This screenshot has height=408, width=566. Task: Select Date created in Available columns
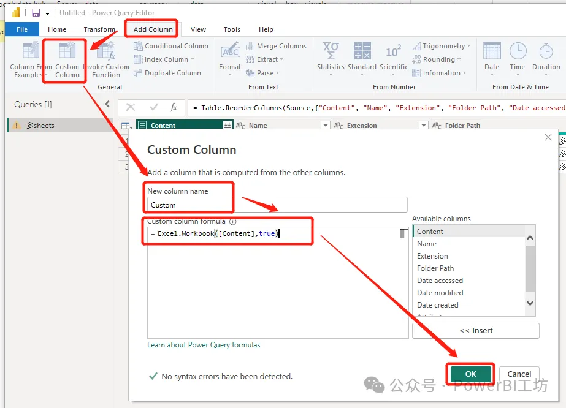click(469, 305)
